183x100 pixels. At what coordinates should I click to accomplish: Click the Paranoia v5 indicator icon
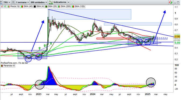[2, 66]
